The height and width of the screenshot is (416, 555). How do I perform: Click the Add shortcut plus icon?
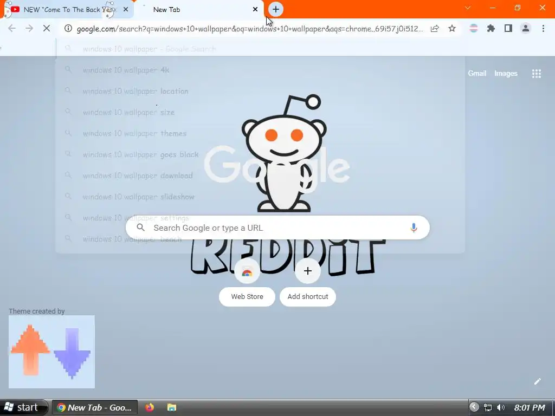tap(308, 271)
